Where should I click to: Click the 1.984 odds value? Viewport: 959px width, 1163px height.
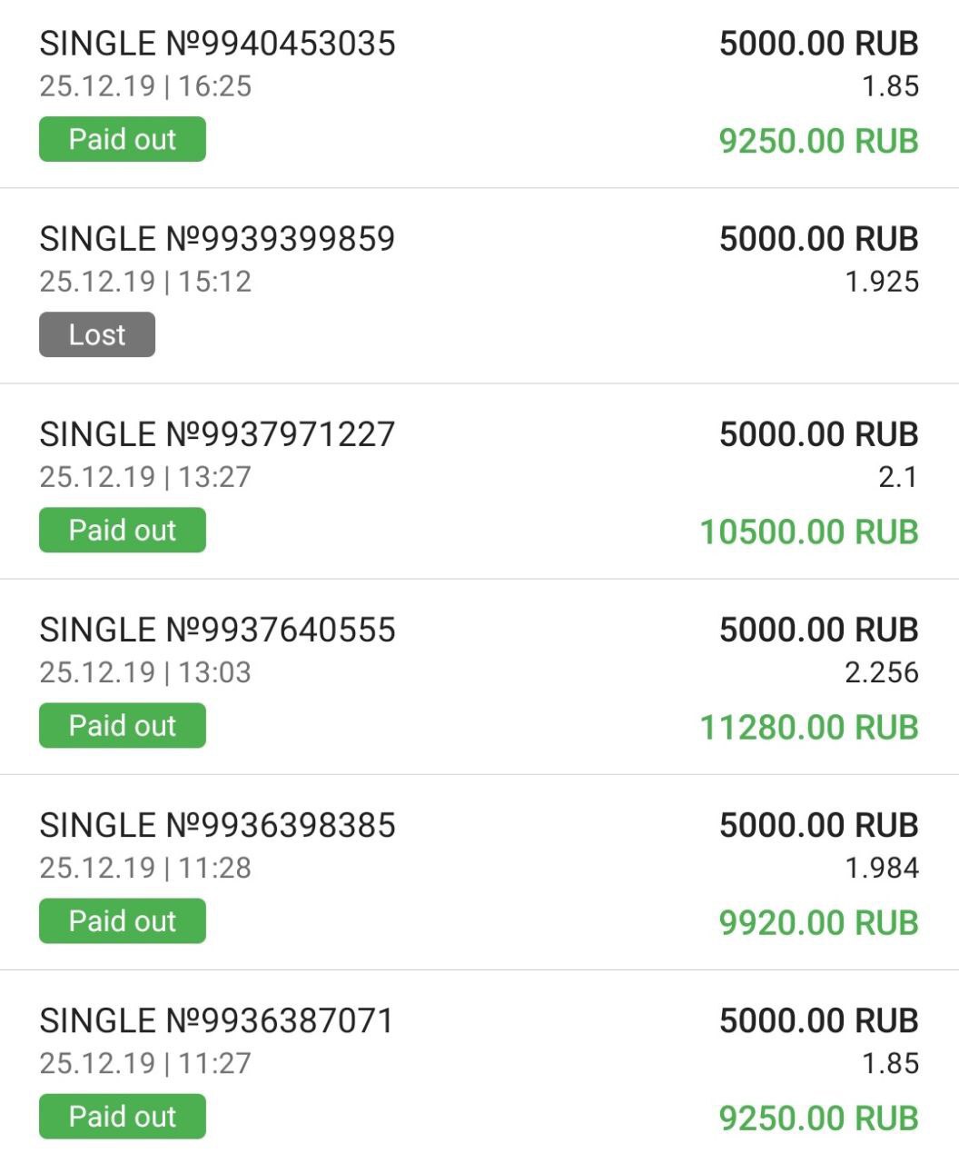point(882,868)
